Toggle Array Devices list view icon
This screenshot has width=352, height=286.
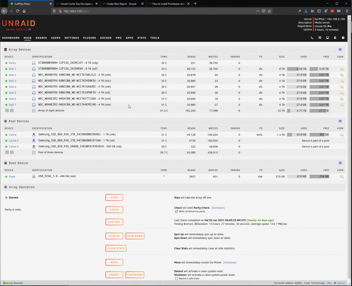(340, 50)
